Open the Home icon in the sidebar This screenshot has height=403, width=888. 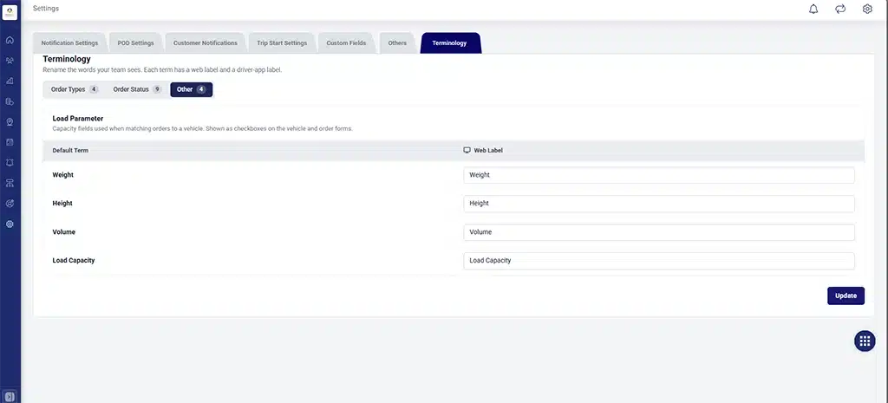click(x=10, y=40)
